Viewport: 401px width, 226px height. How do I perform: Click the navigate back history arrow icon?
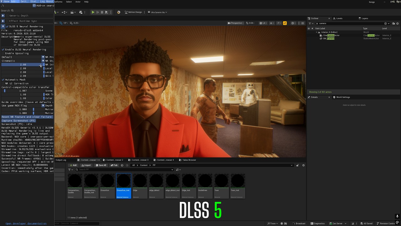pyautogui.click(x=122, y=165)
